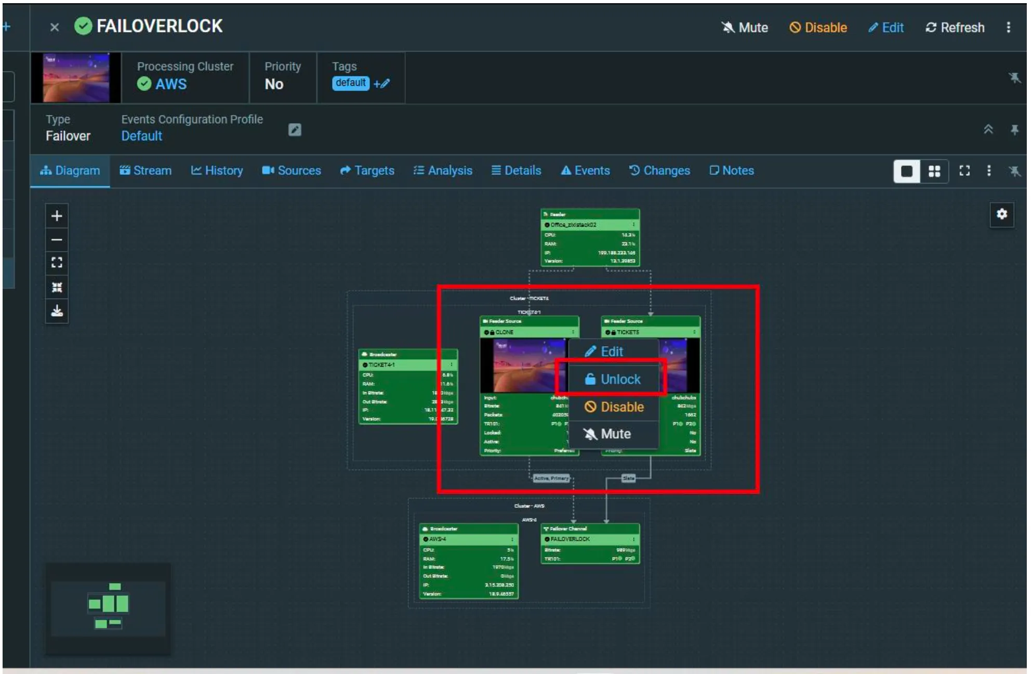This screenshot has width=1032, height=674.
Task: Open the Notes tab
Action: (x=732, y=171)
